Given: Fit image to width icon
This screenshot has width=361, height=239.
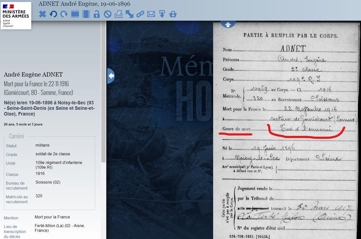Looking at the screenshot, I should tap(75, 14).
